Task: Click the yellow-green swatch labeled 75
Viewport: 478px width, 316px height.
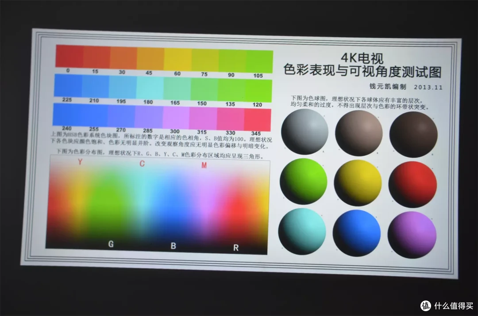Action: pos(205,60)
